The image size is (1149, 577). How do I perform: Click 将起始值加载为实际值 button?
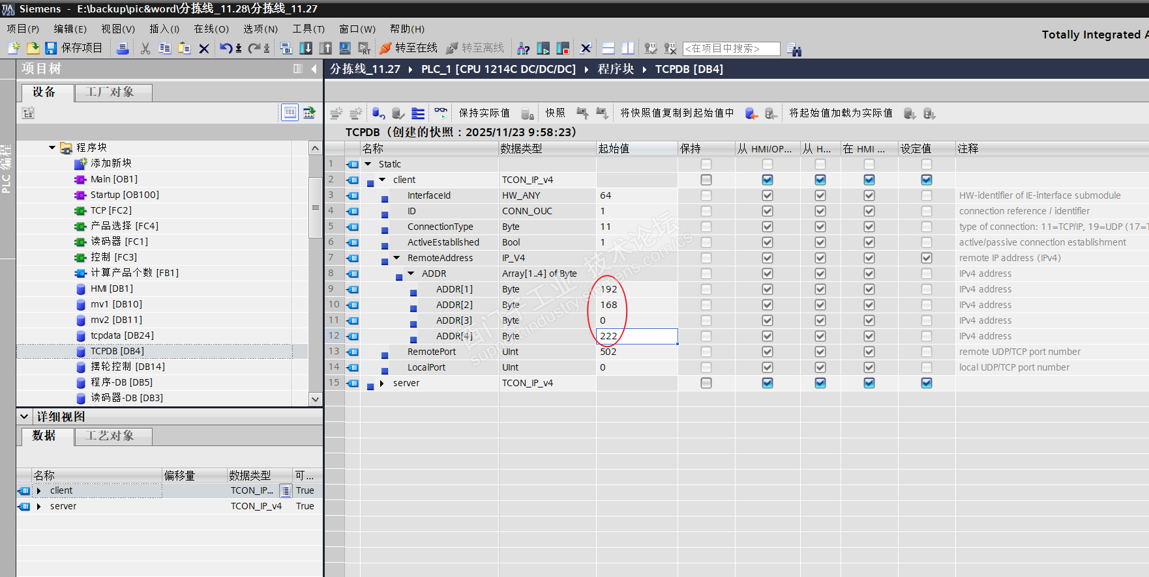[841, 113]
